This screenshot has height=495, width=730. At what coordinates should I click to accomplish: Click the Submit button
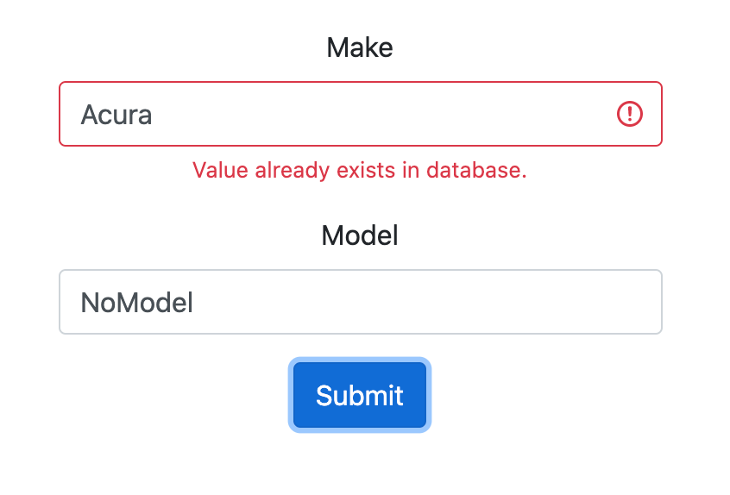(360, 395)
